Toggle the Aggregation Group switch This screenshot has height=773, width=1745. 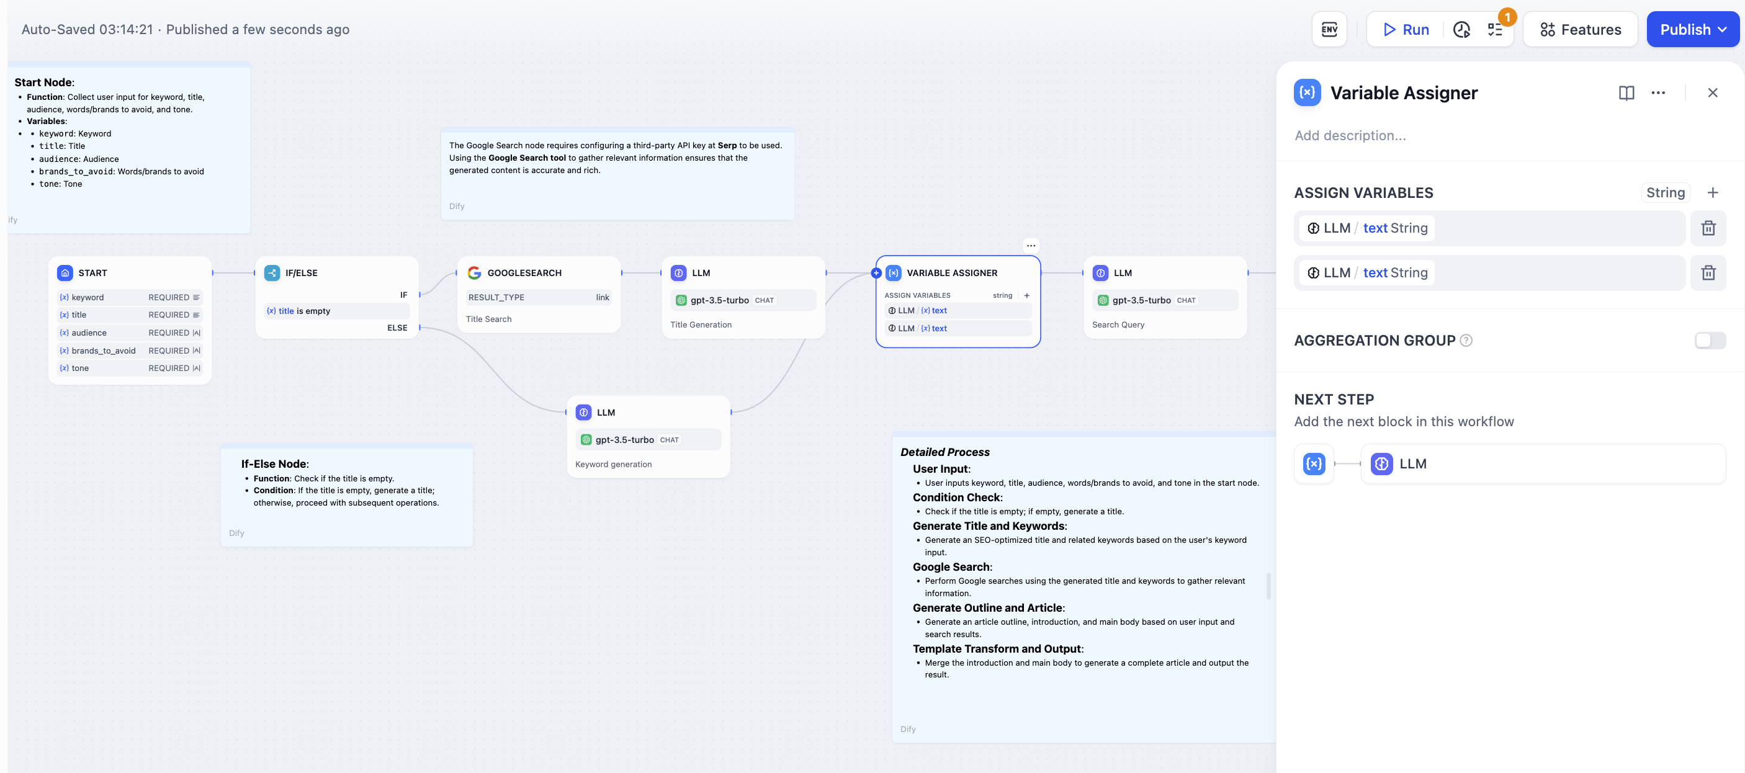tap(1709, 341)
